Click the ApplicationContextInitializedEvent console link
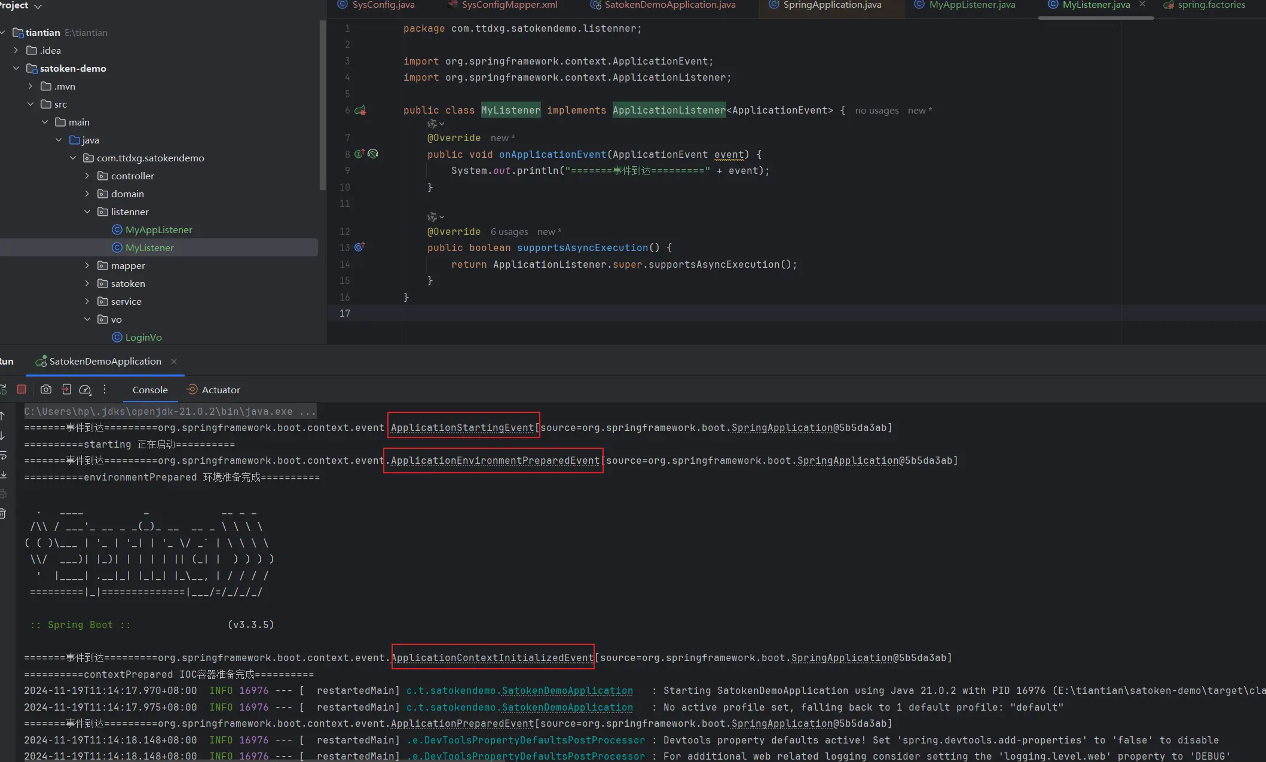This screenshot has height=762, width=1266. point(492,657)
